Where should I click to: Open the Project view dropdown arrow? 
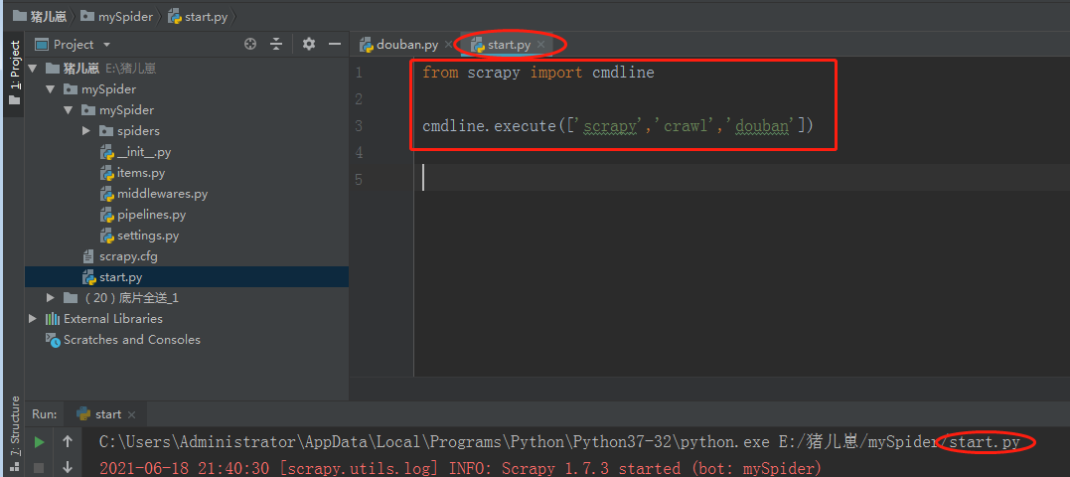(x=106, y=45)
